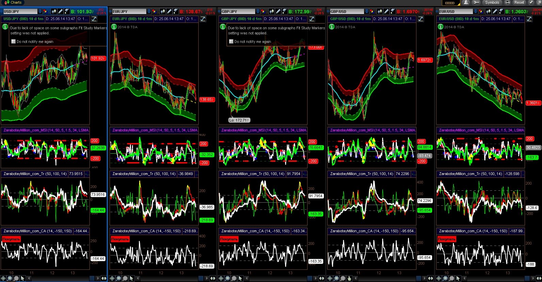Click the Symbols button
The width and height of the screenshot is (542, 282).
[492, 2]
